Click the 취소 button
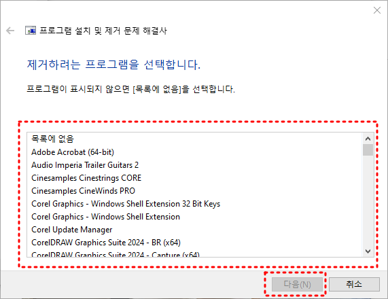 354,284
